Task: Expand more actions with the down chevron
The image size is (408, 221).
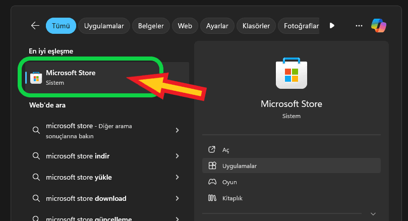Action: pos(373,214)
